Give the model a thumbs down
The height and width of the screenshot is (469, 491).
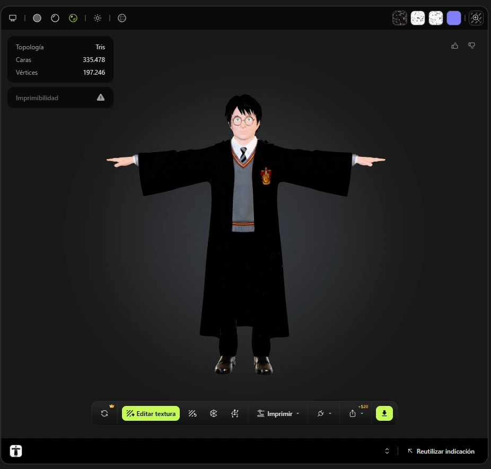tap(471, 46)
